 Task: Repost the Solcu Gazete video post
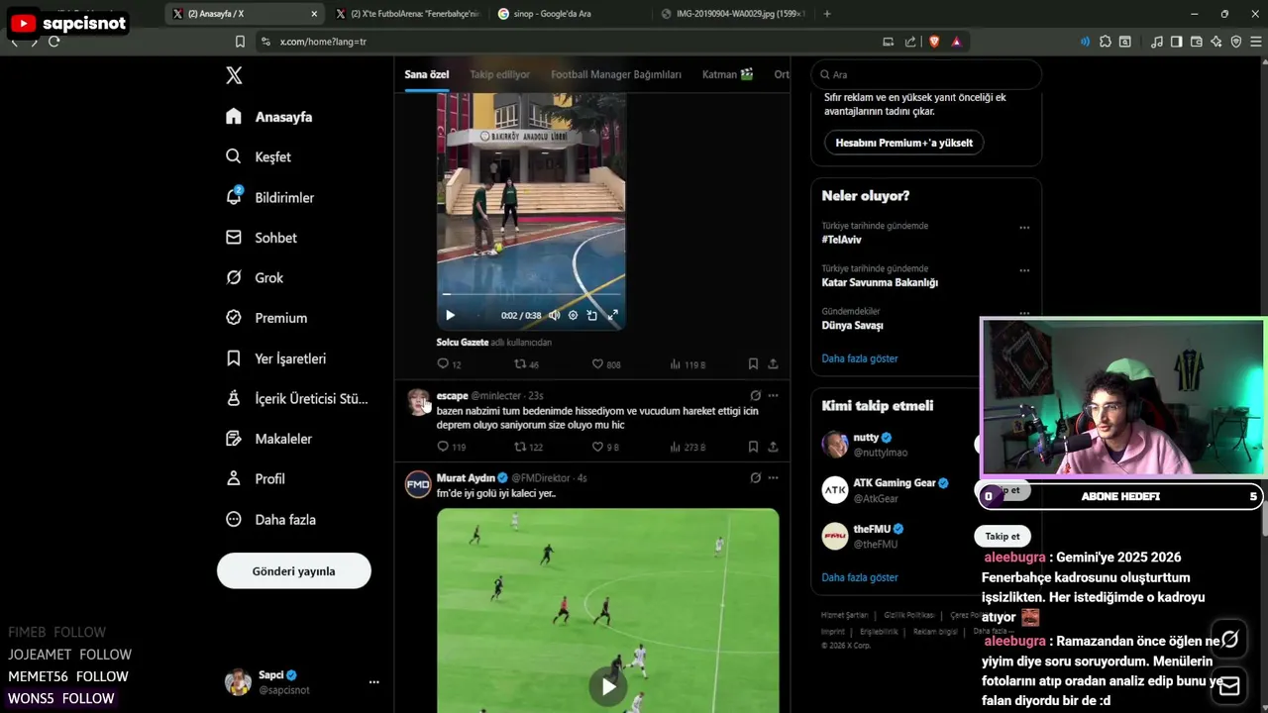(526, 364)
